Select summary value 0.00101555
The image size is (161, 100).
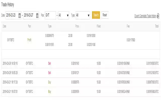click(50, 44)
